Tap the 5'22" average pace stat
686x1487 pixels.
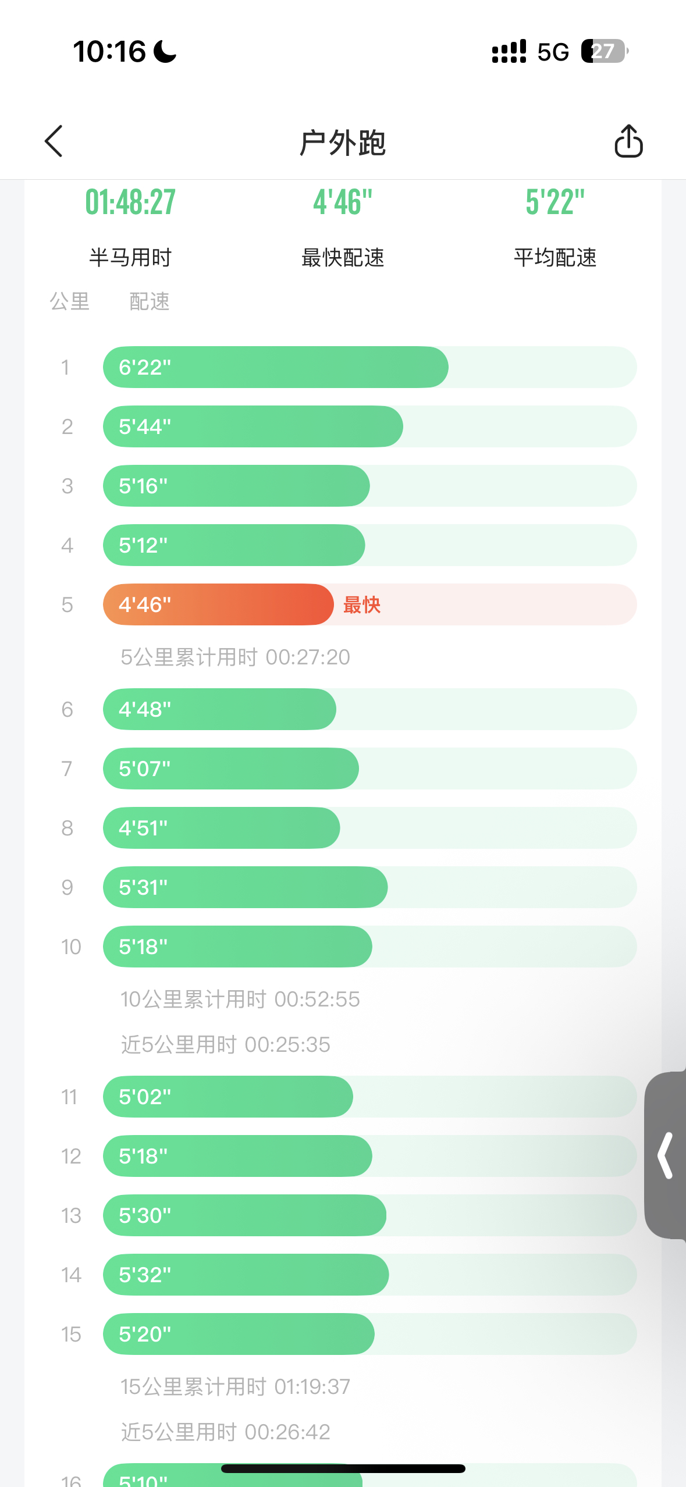tap(555, 202)
